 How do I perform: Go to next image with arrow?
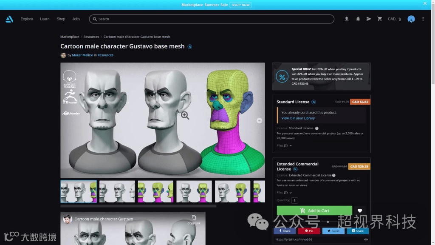click(259, 120)
